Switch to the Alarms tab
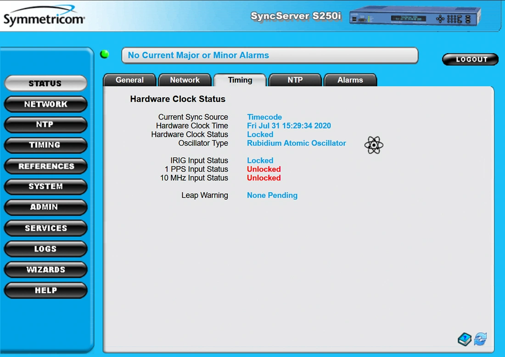The width and height of the screenshot is (505, 357). click(350, 80)
